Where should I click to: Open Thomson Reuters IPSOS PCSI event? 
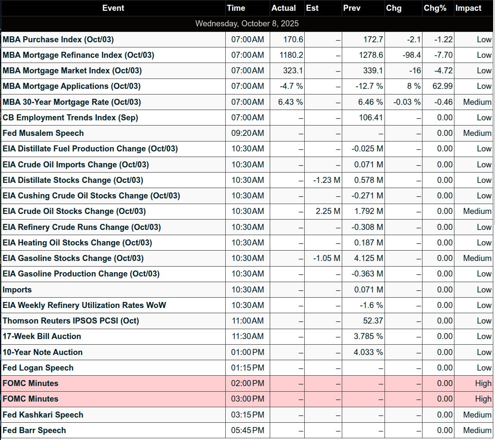[x=71, y=321]
